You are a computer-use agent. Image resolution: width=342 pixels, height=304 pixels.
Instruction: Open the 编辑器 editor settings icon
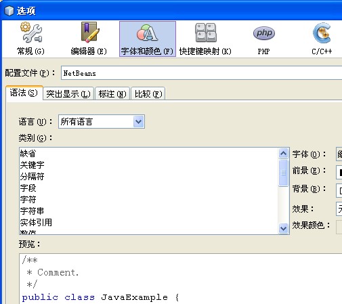[89, 39]
